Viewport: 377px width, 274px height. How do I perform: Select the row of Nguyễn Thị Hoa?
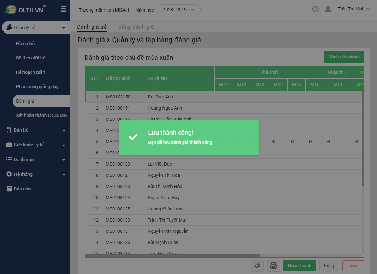pyautogui.click(x=223, y=175)
